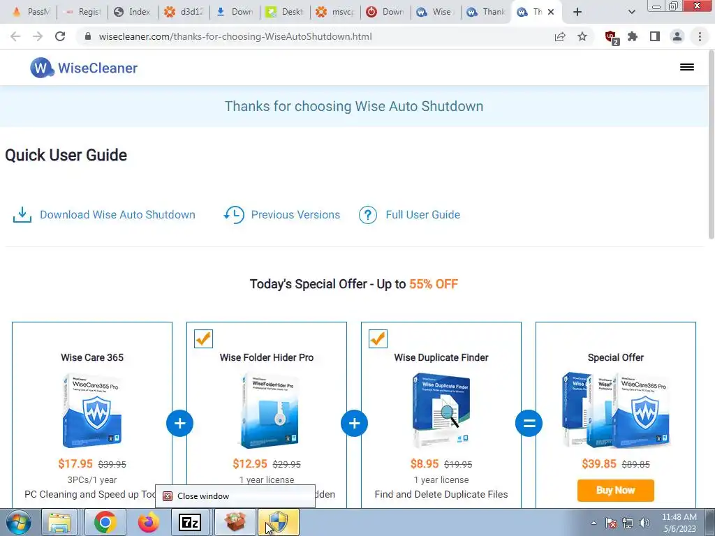Screen dimensions: 715x536
Task: Switch to the Deskt tab
Action: coord(285,12)
